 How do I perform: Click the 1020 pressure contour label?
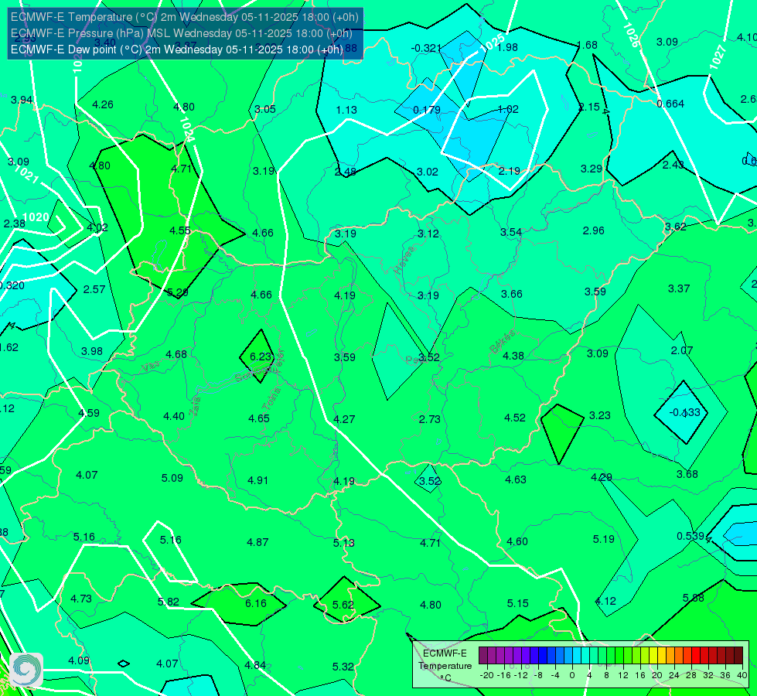tap(36, 217)
